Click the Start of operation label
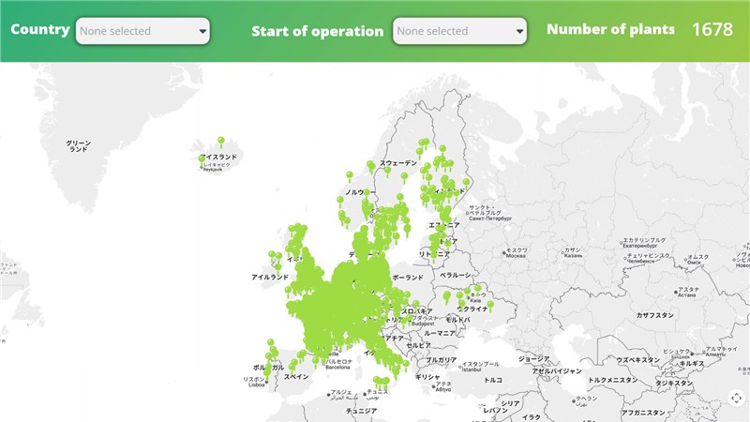Screen dimensions: 750x422 (318, 32)
